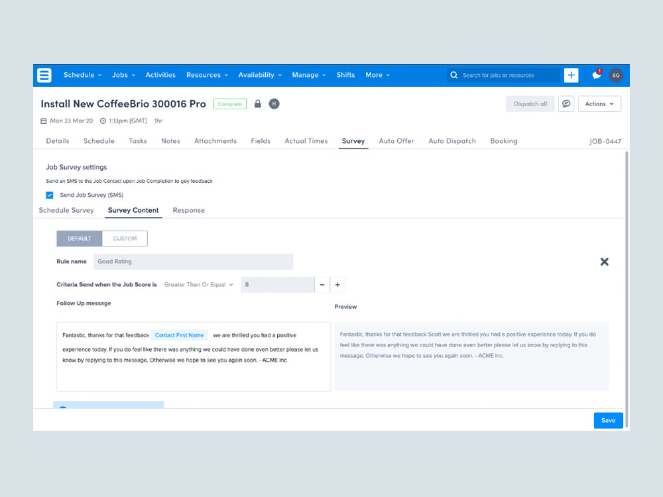Click the Rule name input field

point(193,262)
